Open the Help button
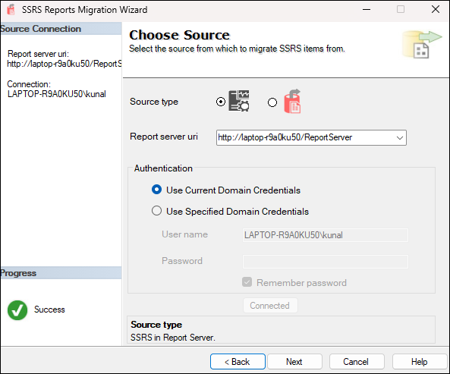This screenshot has height=374, width=450. 420,362
